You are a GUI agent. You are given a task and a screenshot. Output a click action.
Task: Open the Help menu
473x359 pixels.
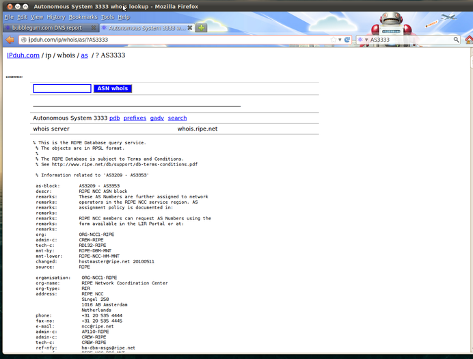124,17
